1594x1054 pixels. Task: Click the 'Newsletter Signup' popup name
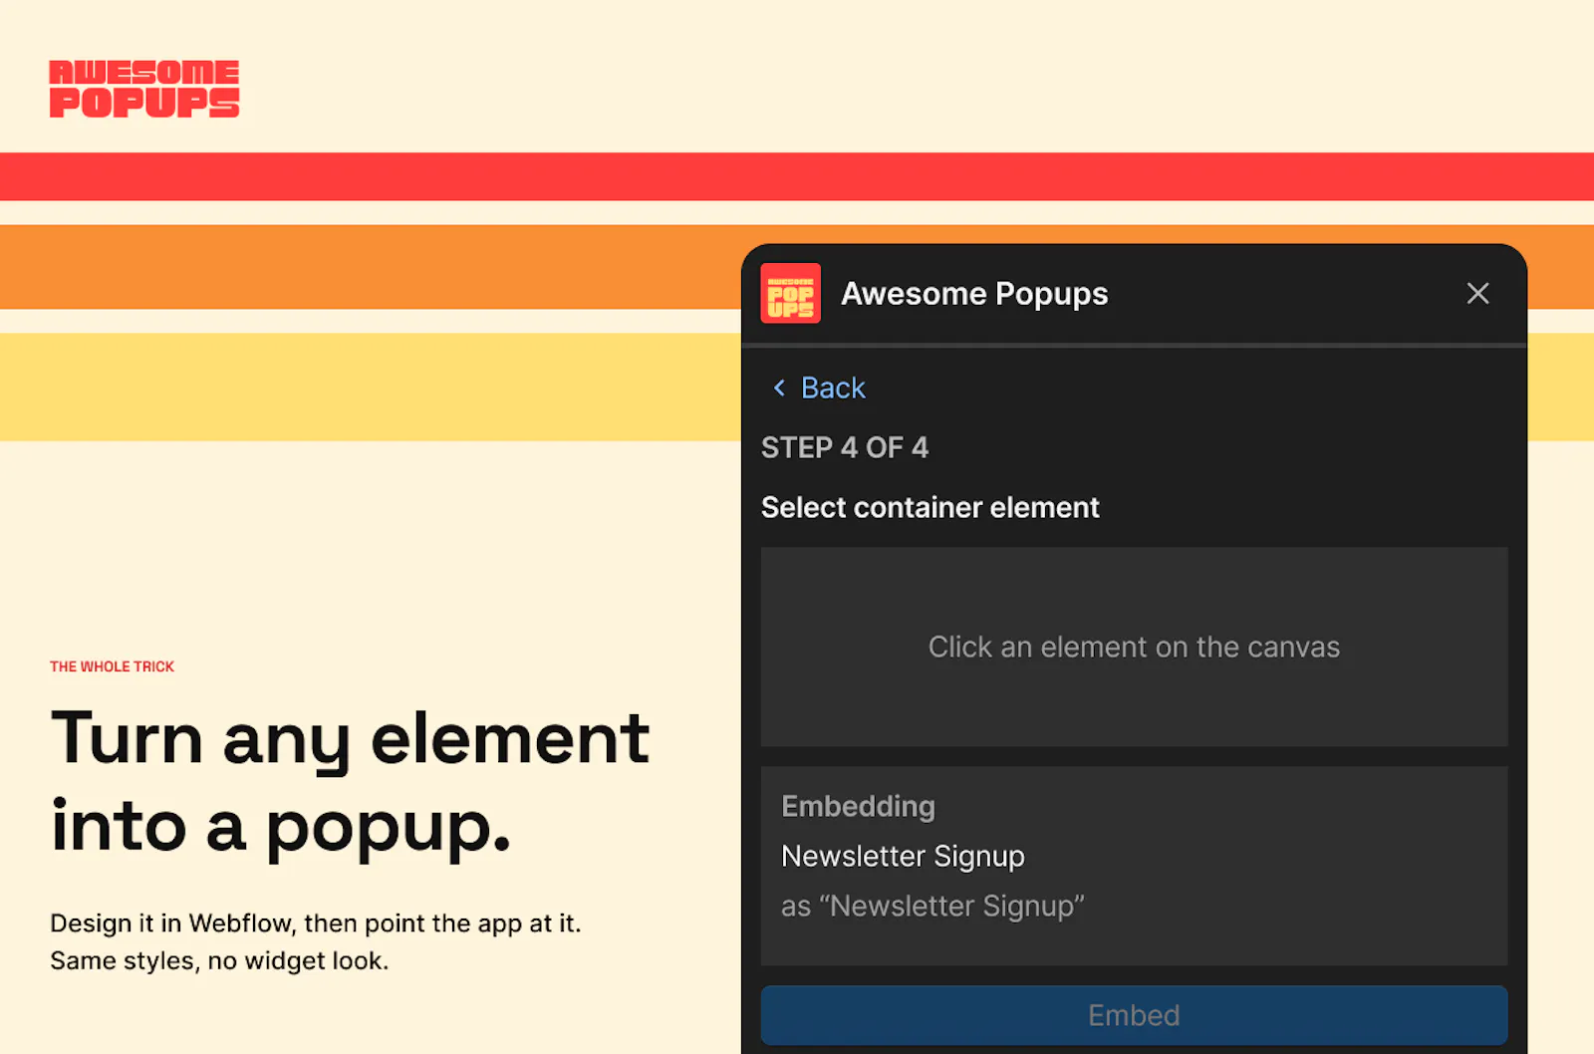pos(903,856)
